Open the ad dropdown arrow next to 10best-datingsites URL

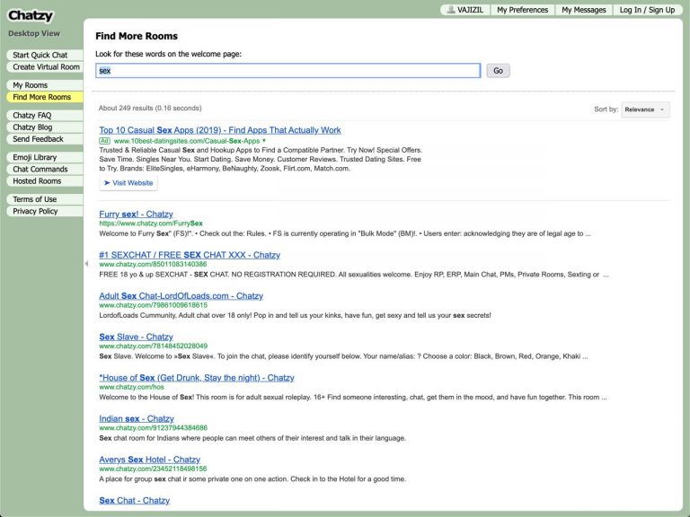pos(264,141)
